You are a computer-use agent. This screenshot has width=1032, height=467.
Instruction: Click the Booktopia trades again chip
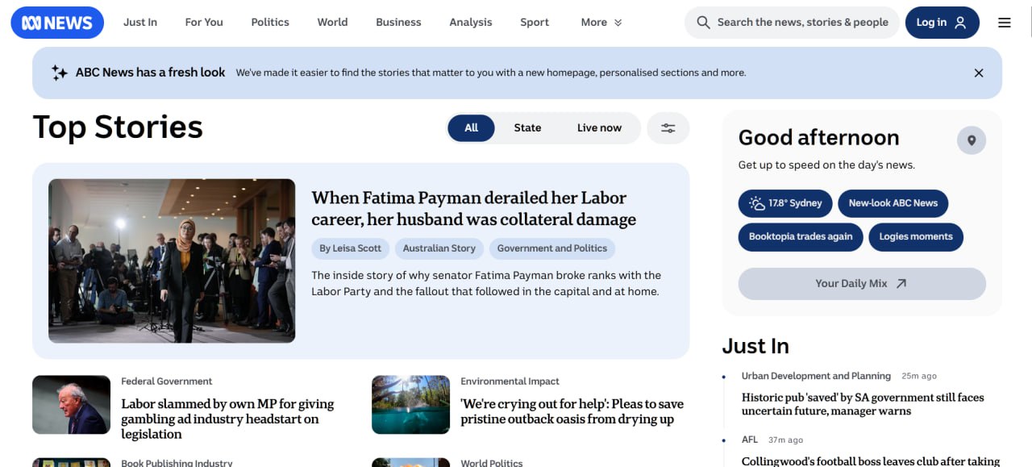800,237
